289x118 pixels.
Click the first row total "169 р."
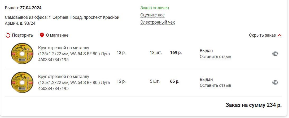click(x=176, y=53)
